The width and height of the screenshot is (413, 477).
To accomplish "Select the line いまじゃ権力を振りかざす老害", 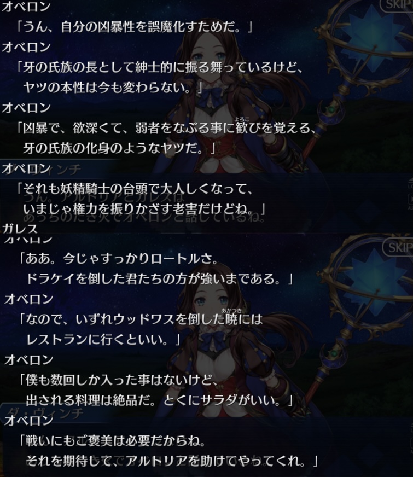I will (x=144, y=209).
